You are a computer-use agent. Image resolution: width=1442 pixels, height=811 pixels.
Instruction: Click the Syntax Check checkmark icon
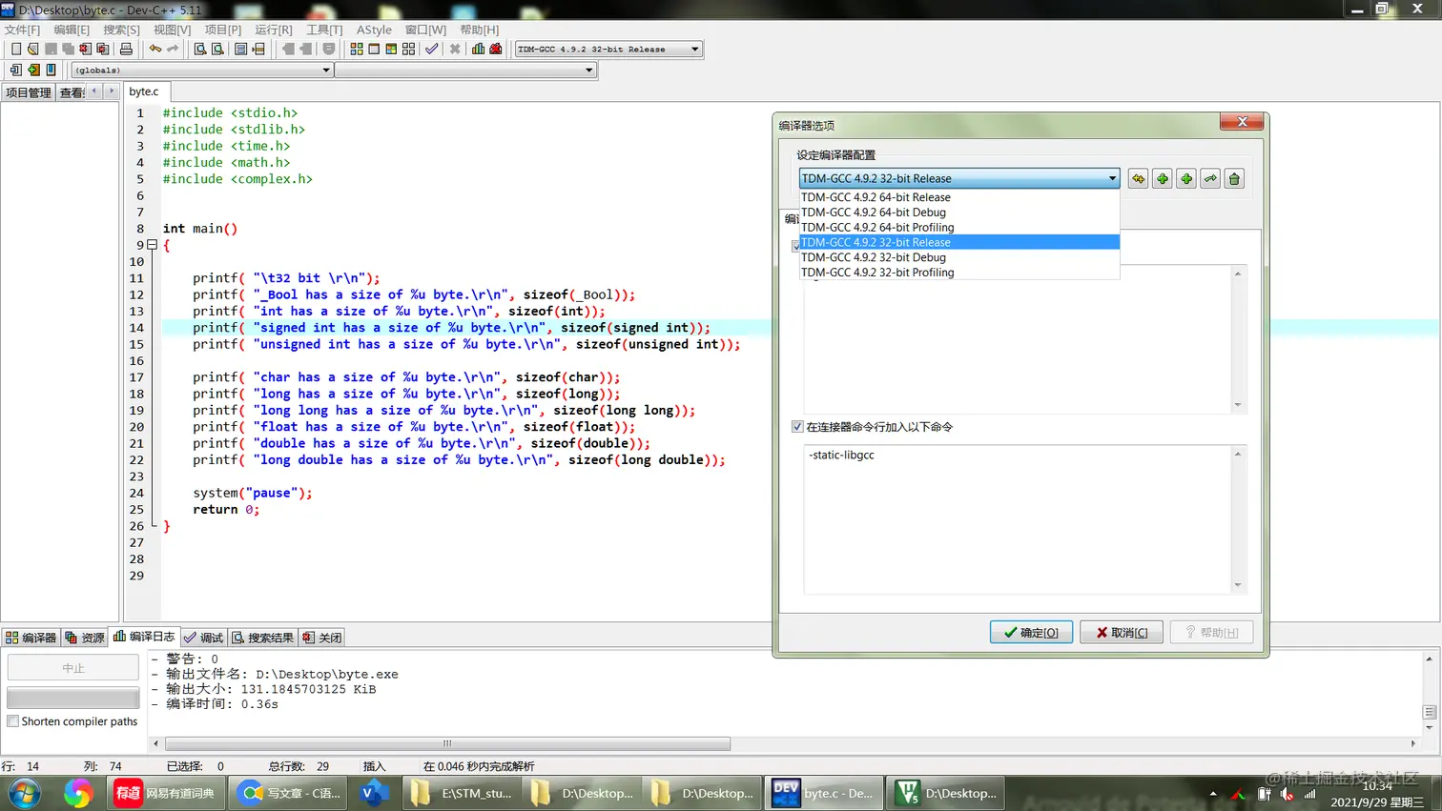pos(432,49)
